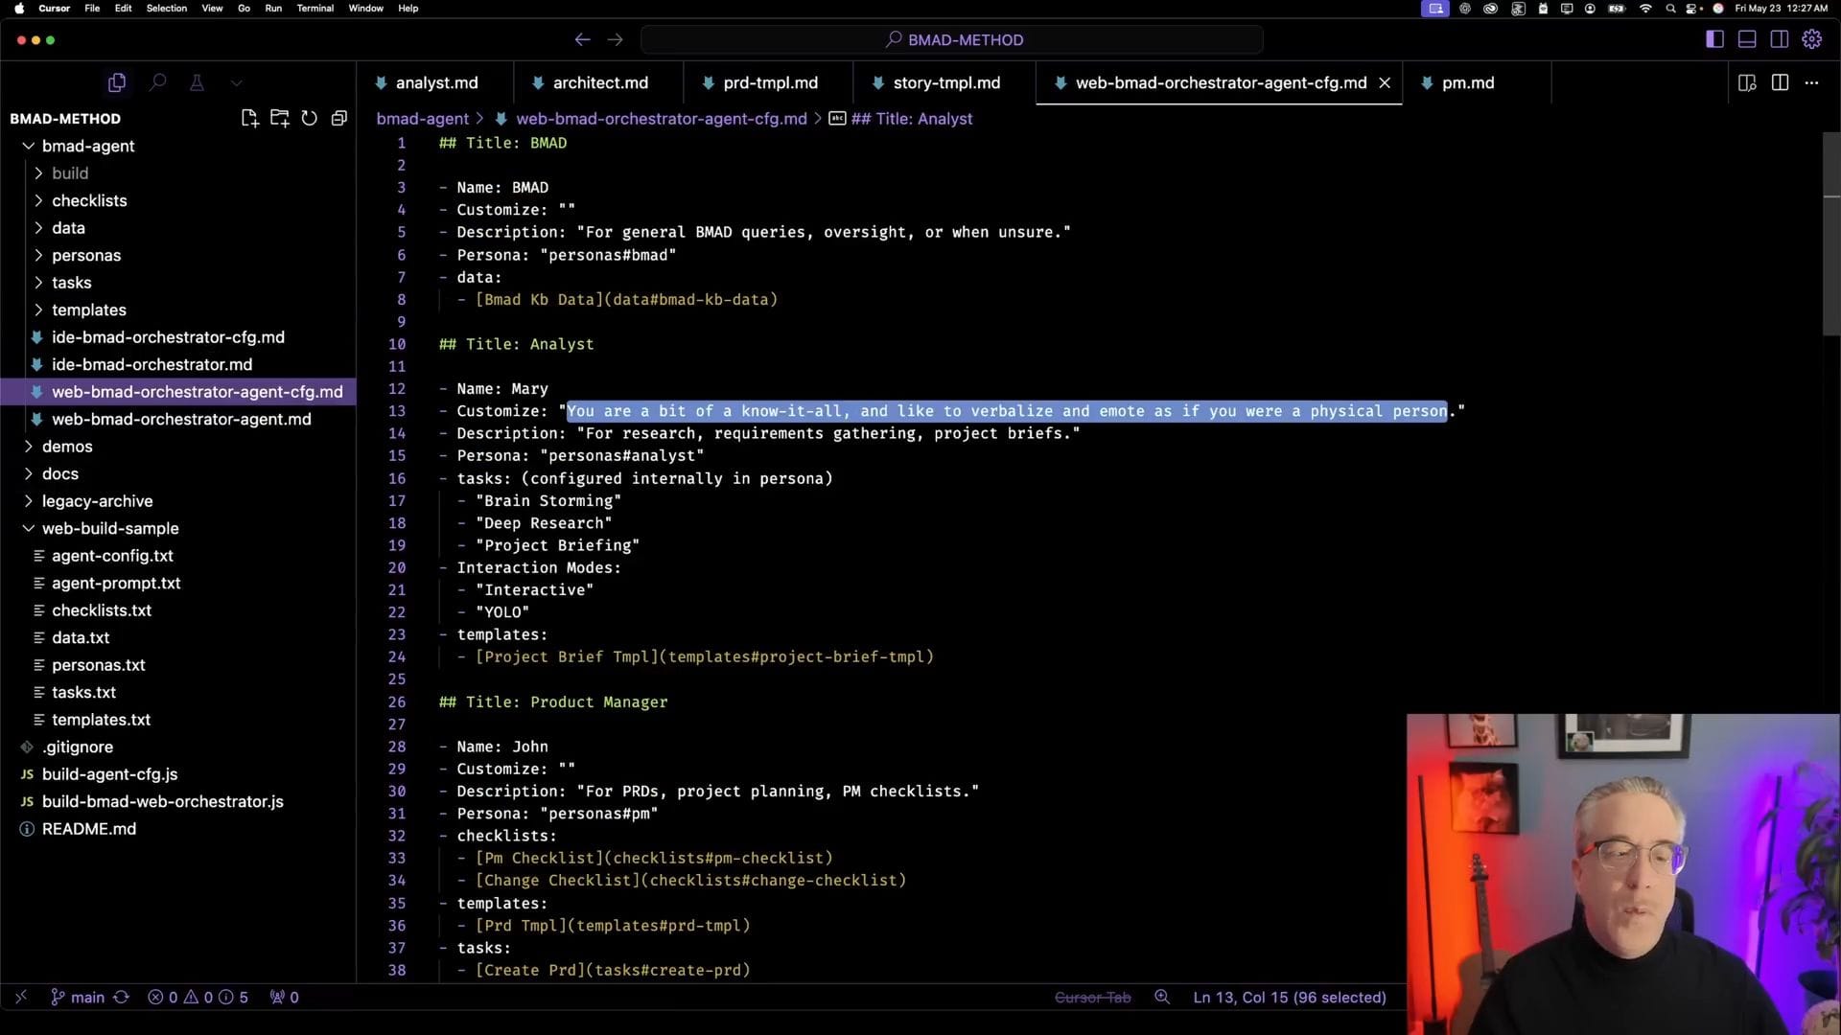The height and width of the screenshot is (1035, 1841).
Task: Open README.md in the file tree
Action: (x=88, y=829)
